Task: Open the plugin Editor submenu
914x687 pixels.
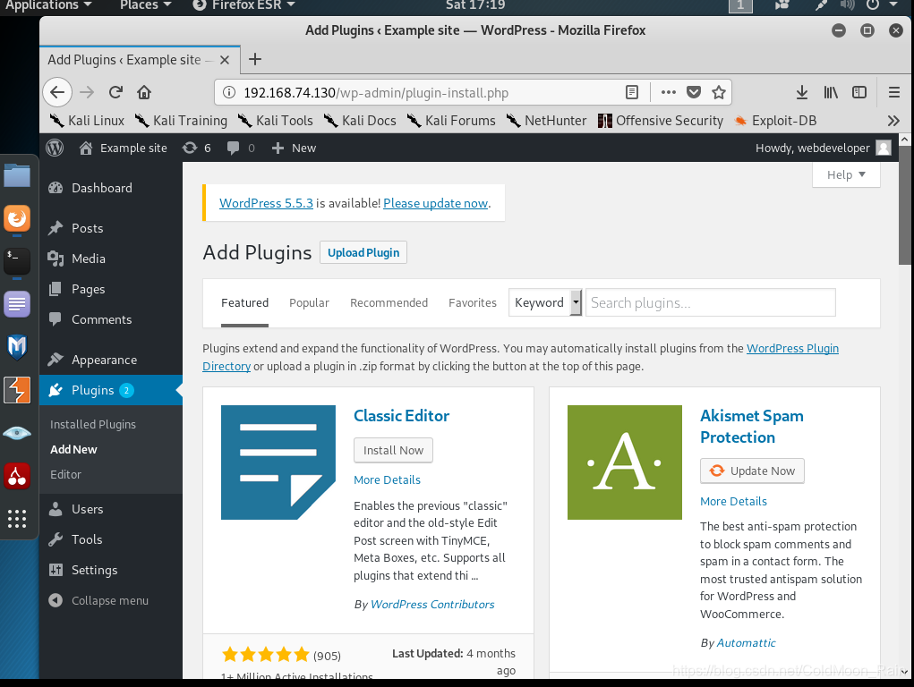Action: click(65, 474)
